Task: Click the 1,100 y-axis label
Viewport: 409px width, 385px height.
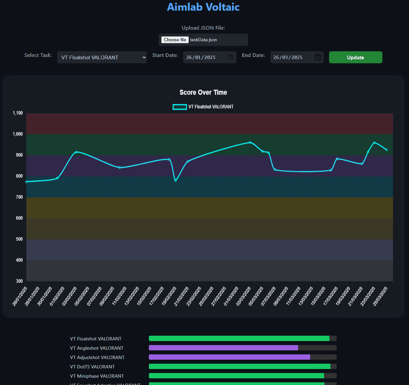Action: pos(18,113)
